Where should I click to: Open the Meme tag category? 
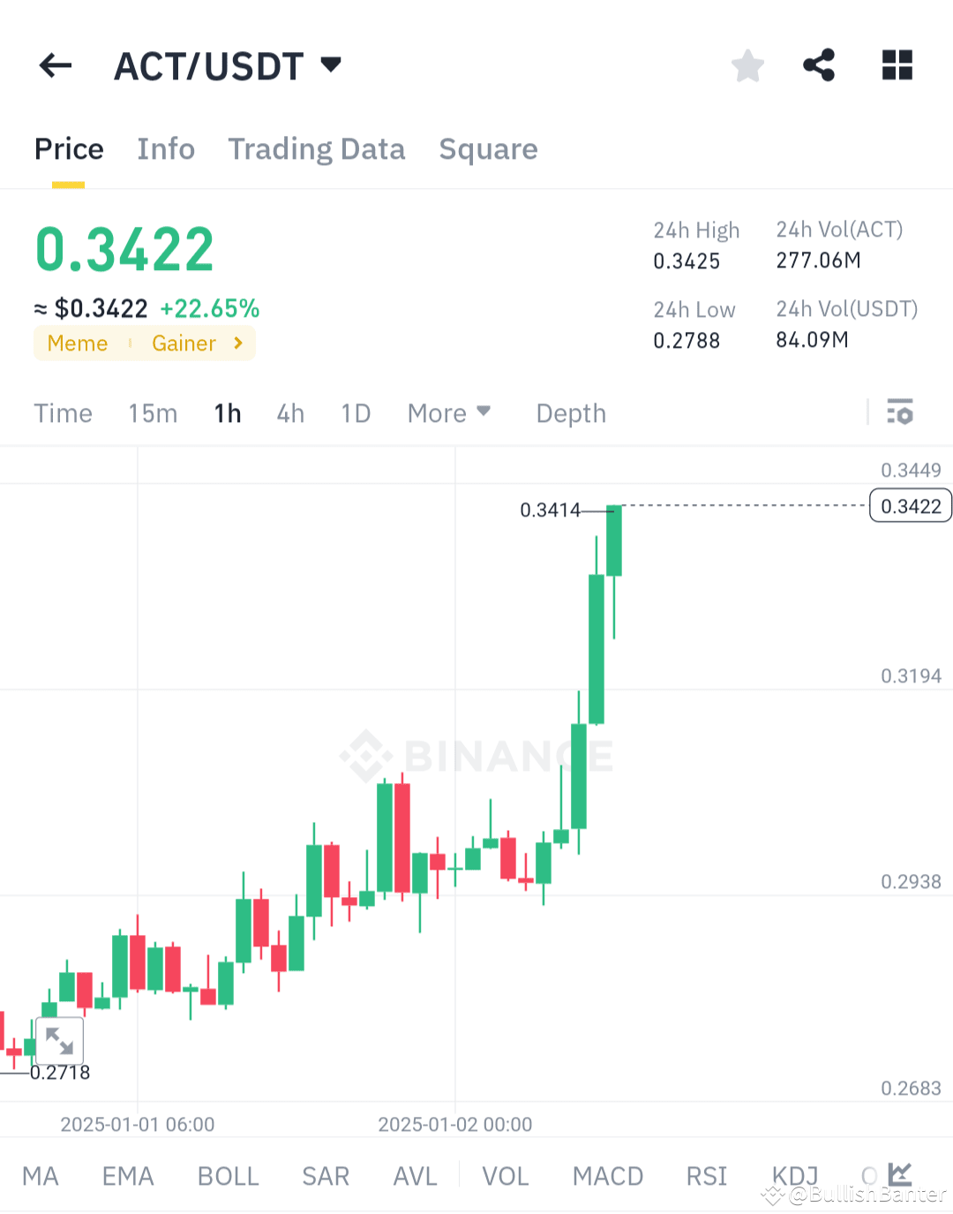click(78, 343)
